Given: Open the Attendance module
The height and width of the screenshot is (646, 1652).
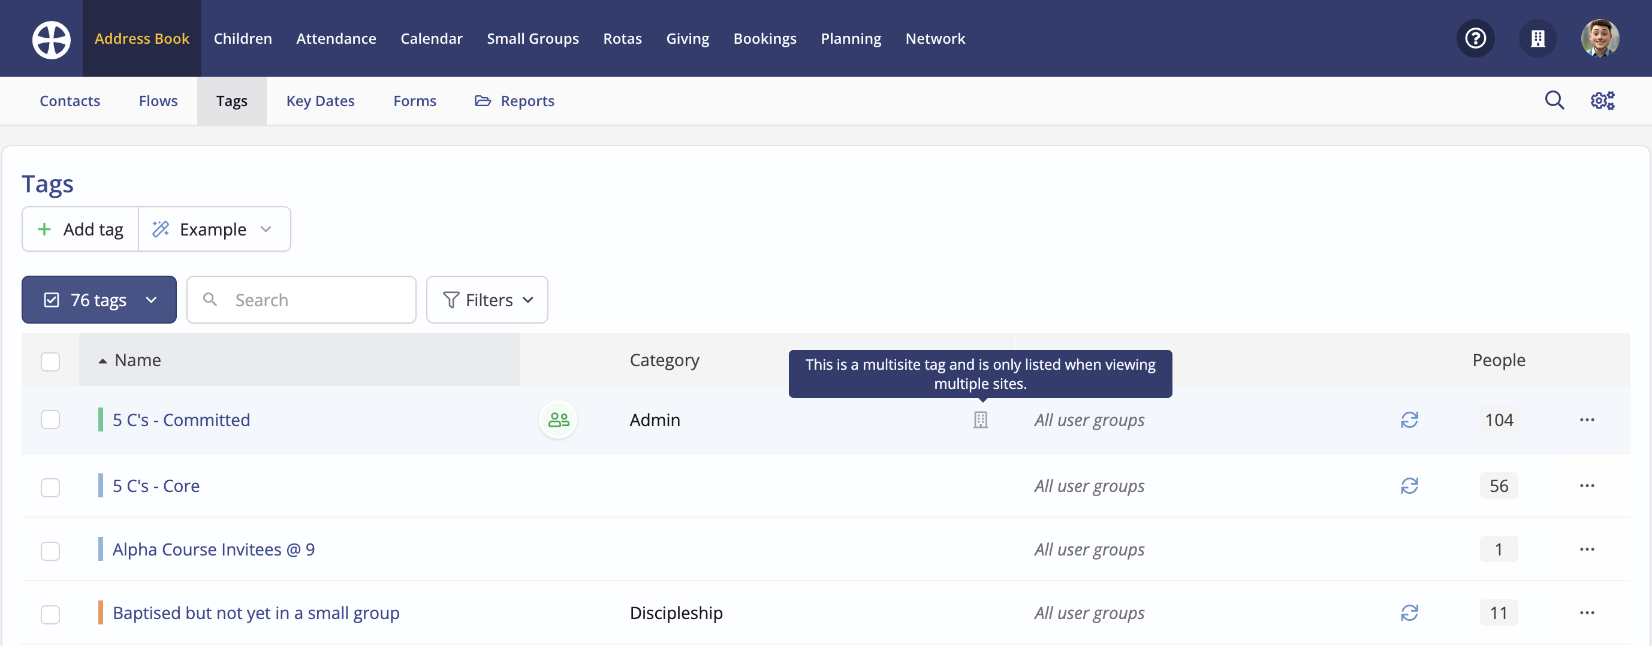Looking at the screenshot, I should (x=336, y=38).
